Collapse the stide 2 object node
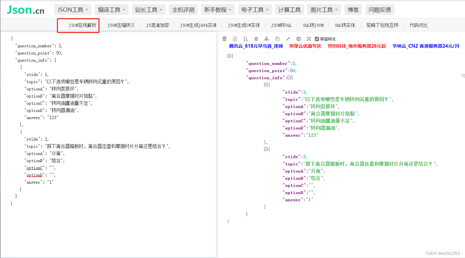 (266, 149)
